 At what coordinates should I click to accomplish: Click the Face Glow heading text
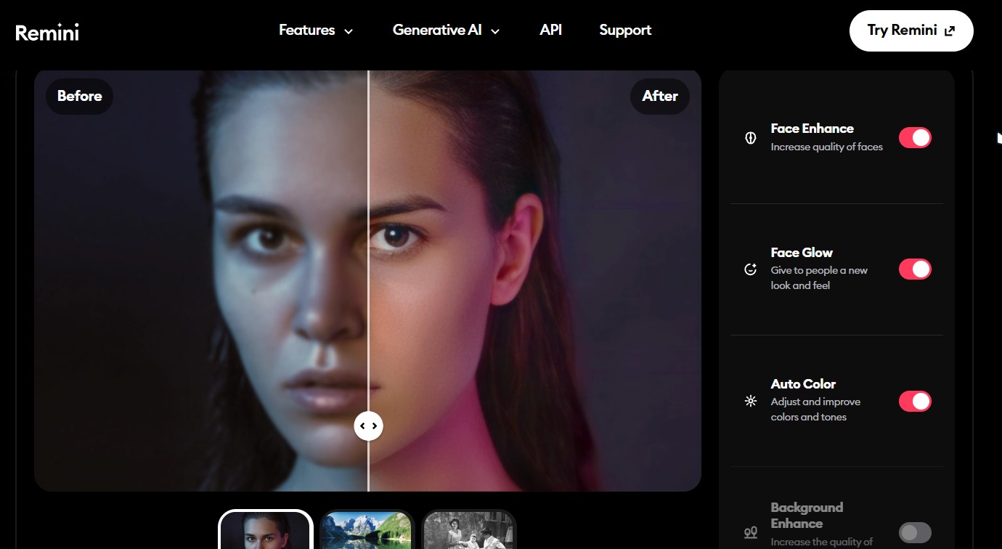click(x=802, y=253)
